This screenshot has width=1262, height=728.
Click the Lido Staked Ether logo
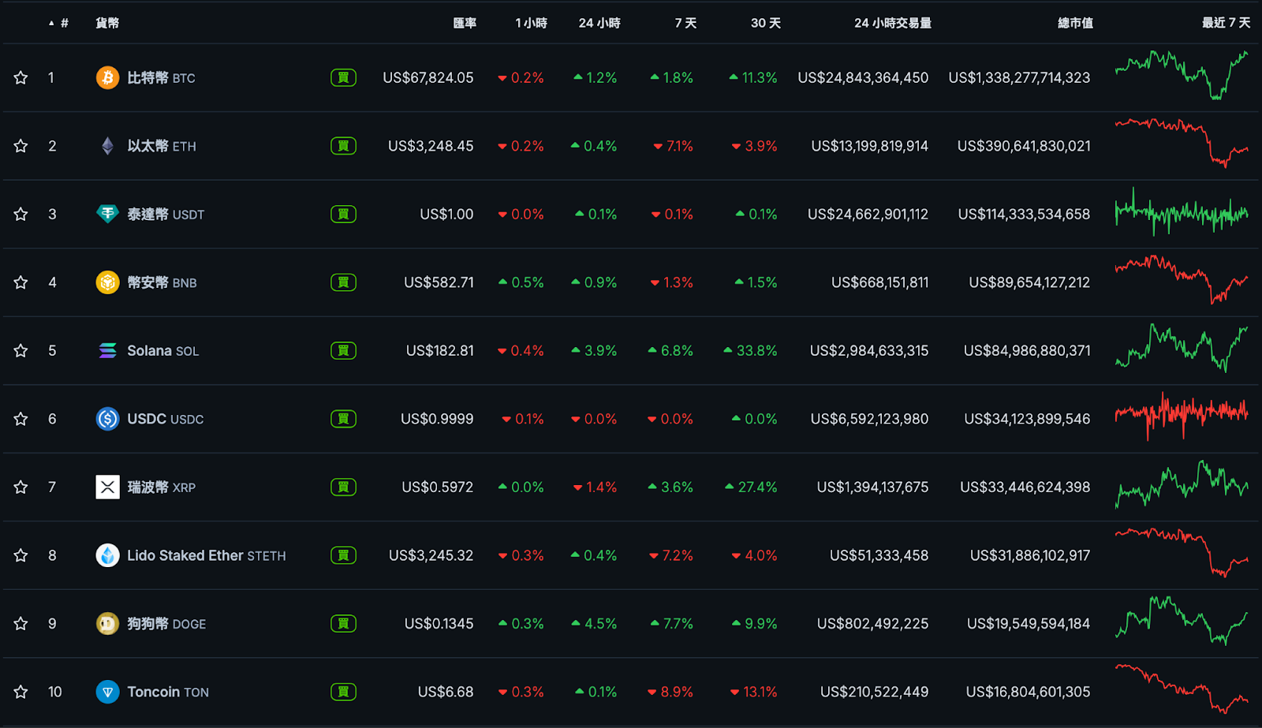(107, 555)
